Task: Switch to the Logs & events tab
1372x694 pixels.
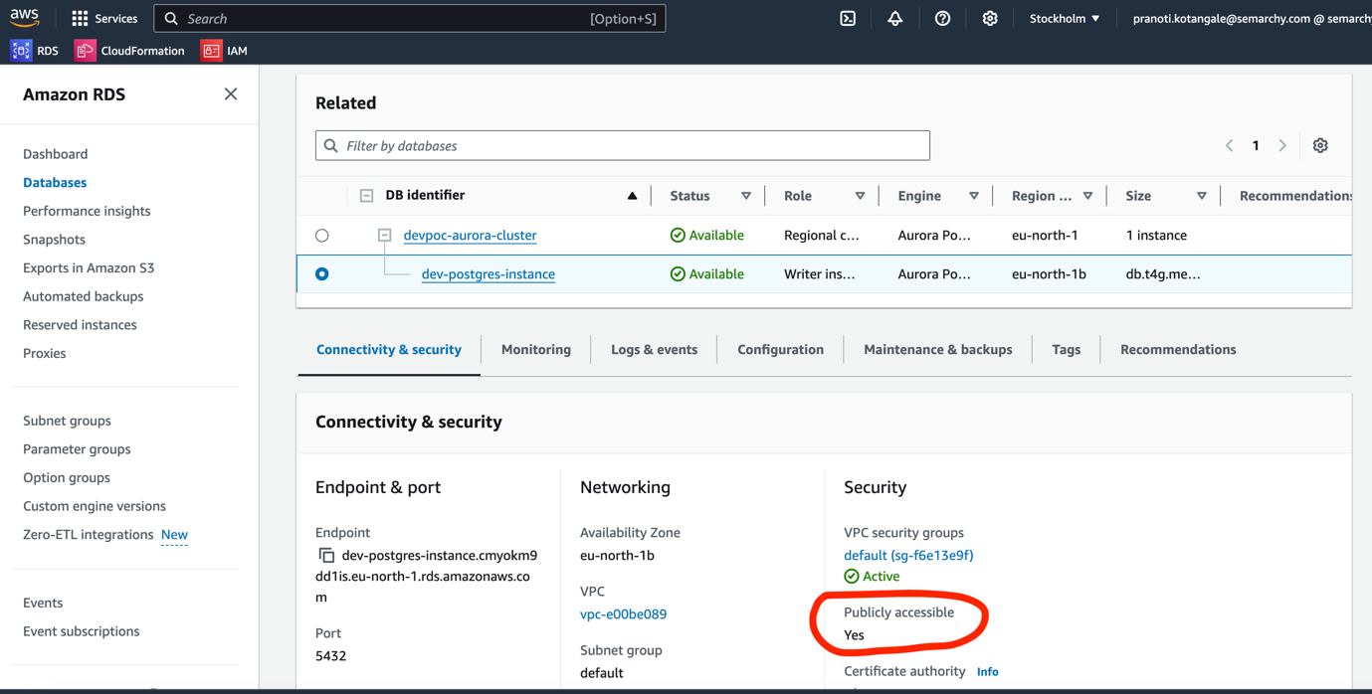Action: coord(654,349)
